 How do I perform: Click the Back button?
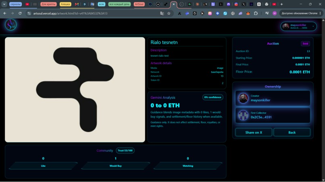pyautogui.click(x=292, y=133)
